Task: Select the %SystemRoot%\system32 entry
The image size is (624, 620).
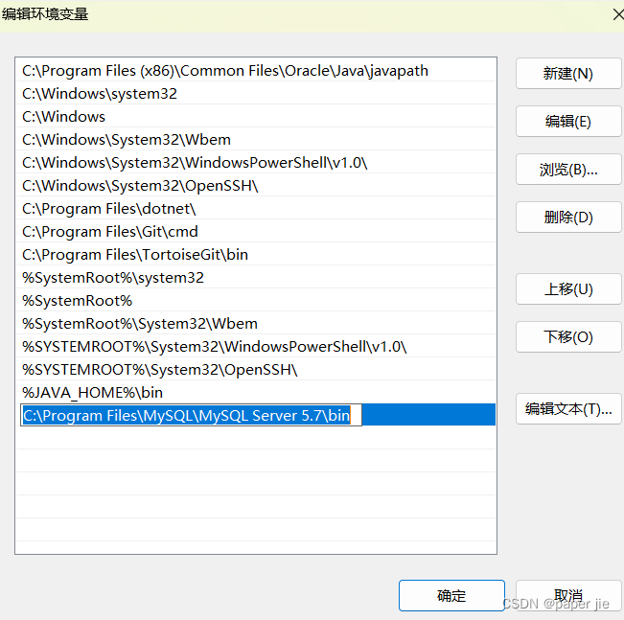Action: point(256,277)
